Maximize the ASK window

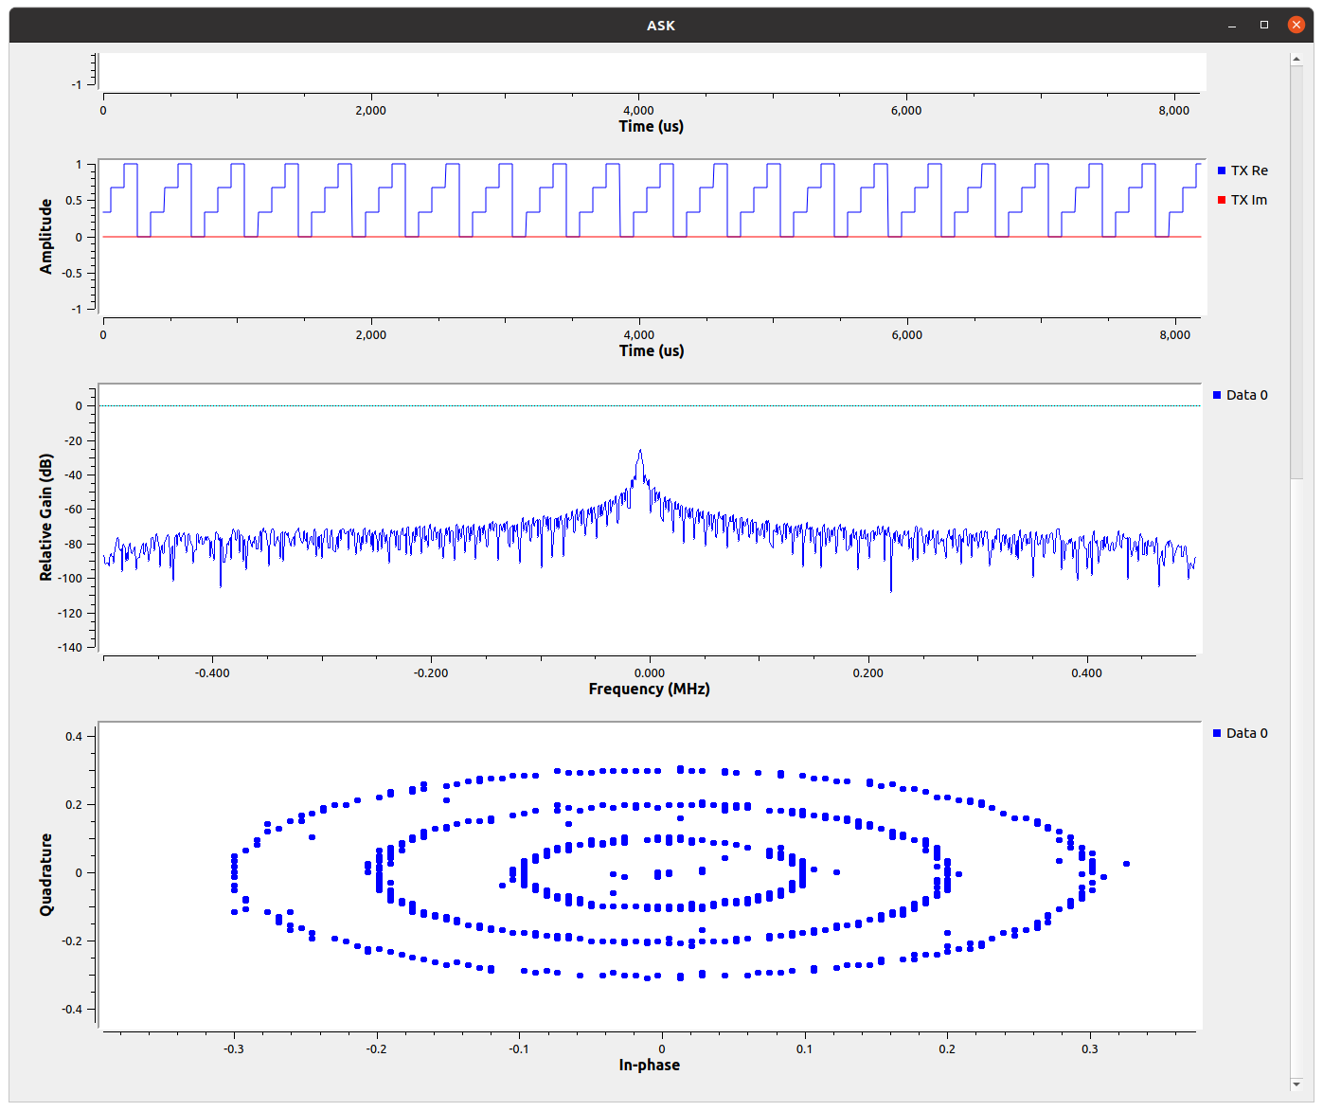click(x=1264, y=26)
